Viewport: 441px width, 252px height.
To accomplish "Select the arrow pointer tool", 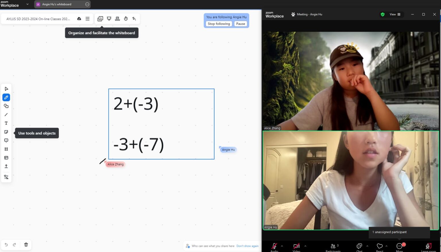I will pyautogui.click(x=6, y=89).
